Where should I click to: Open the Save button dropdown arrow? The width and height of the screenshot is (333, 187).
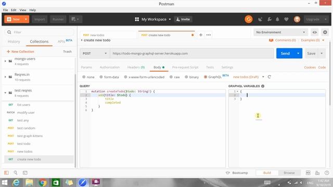(322, 54)
